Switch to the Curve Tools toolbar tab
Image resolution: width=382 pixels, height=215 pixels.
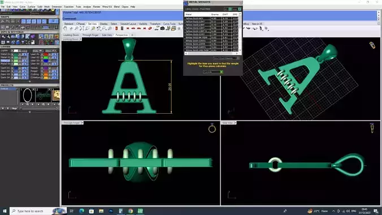(170, 24)
